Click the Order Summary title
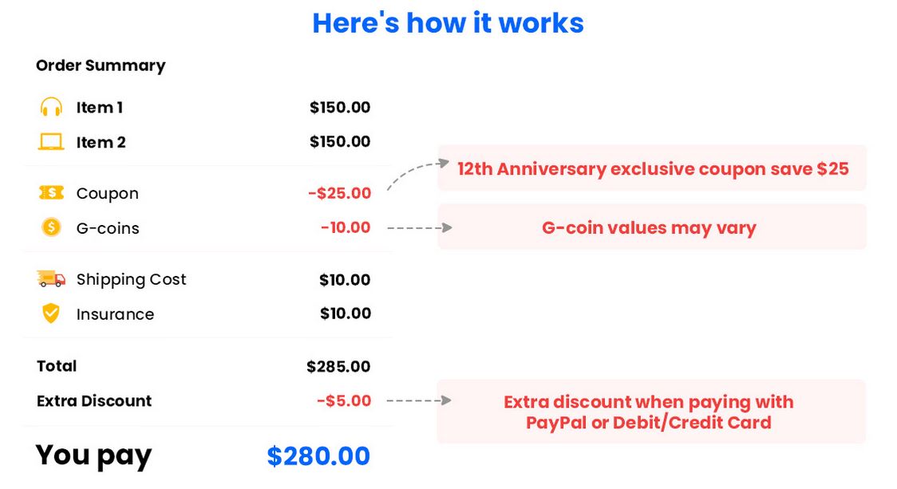This screenshot has width=897, height=489. (101, 65)
